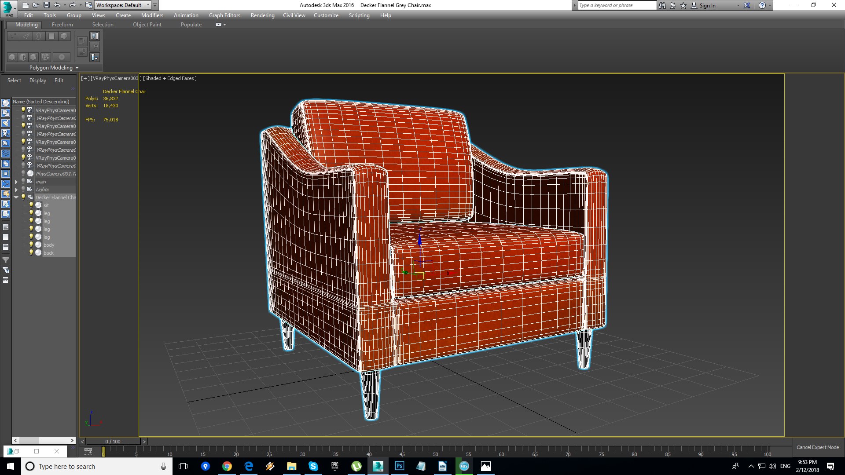Screen dimensions: 845x475
Task: Select Edge sub-object level in ribbon
Action: [x=26, y=36]
